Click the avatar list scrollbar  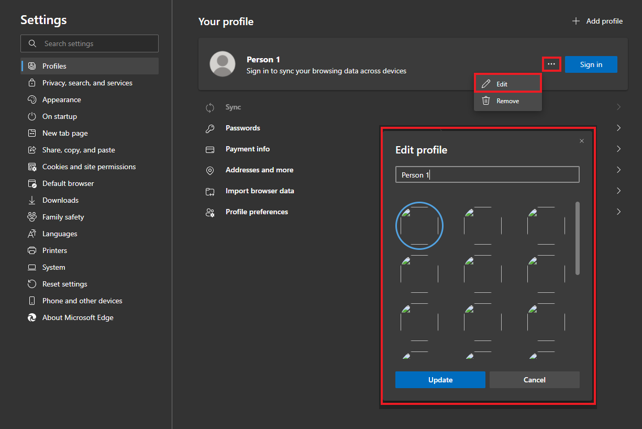[578, 238]
